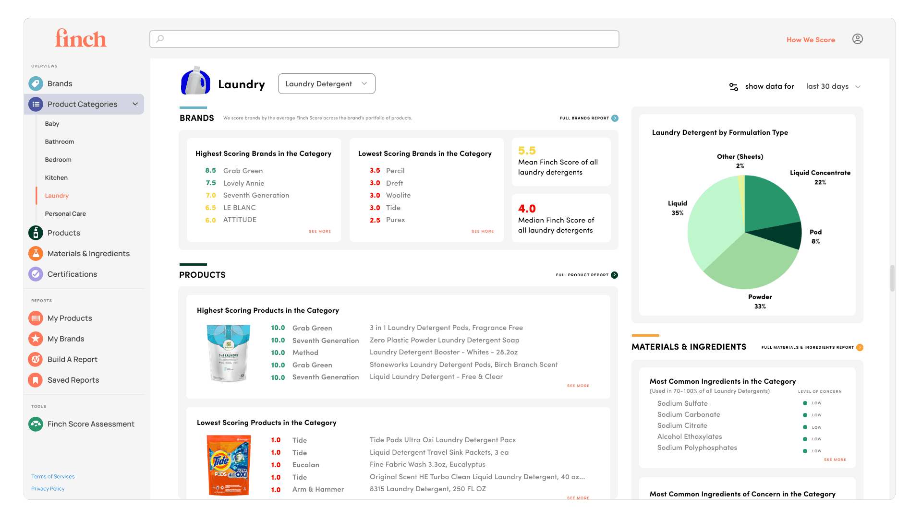
Task: Click the Saved Reports bookmark icon
Action: 36,380
